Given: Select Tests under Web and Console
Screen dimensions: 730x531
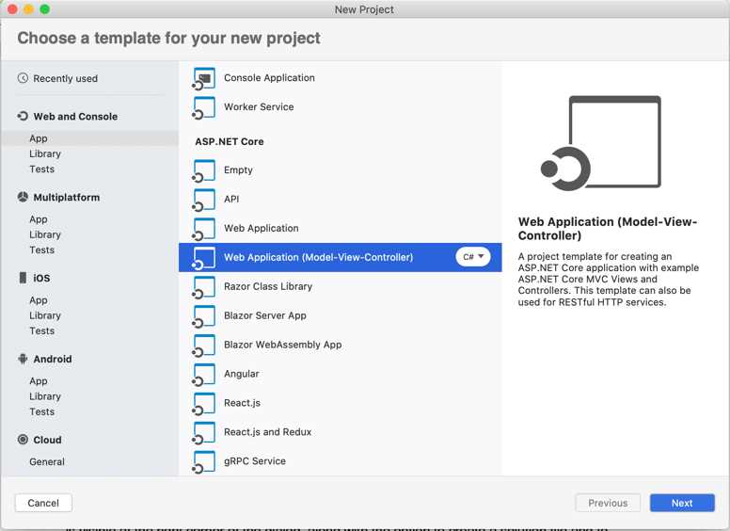Looking at the screenshot, I should (x=42, y=169).
